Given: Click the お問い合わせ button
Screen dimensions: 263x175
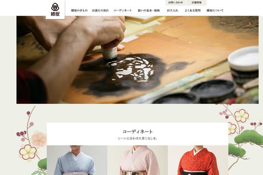Looking at the screenshot, I should coord(176,3).
